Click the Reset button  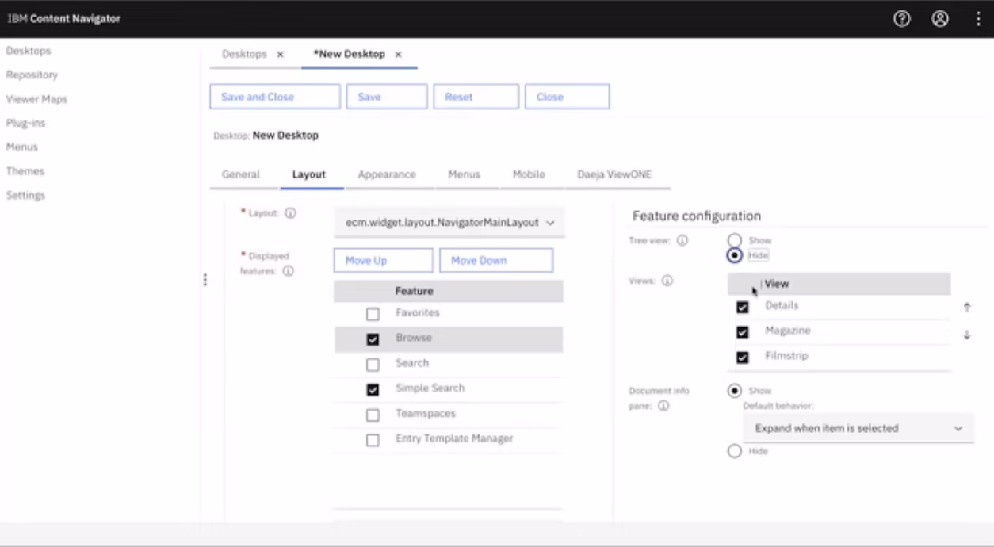(x=476, y=97)
